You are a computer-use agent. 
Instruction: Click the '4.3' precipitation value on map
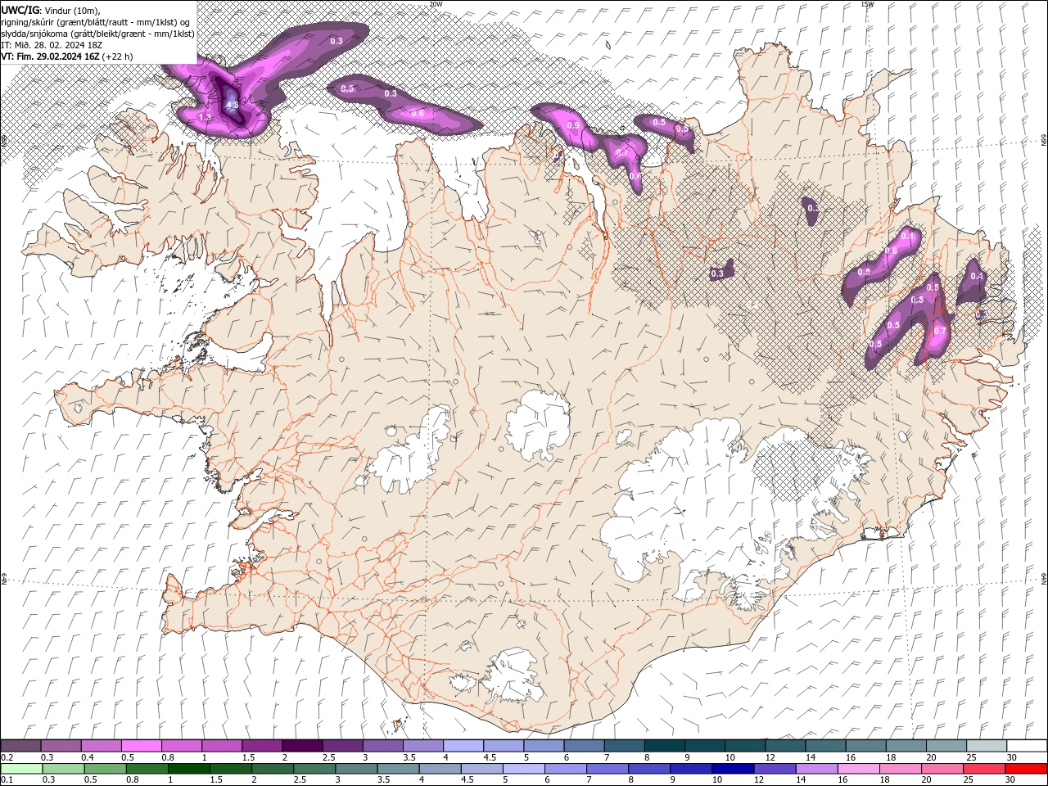tap(232, 105)
